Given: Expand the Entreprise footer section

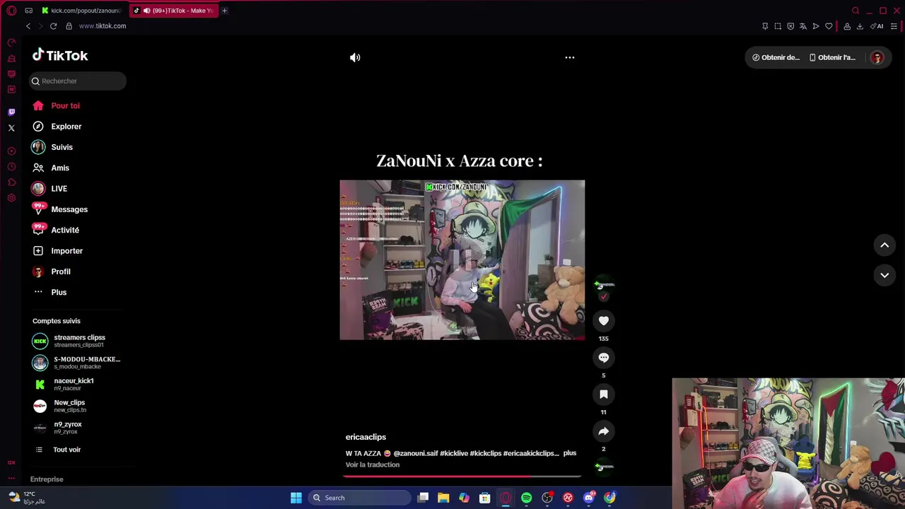Looking at the screenshot, I should (x=47, y=479).
